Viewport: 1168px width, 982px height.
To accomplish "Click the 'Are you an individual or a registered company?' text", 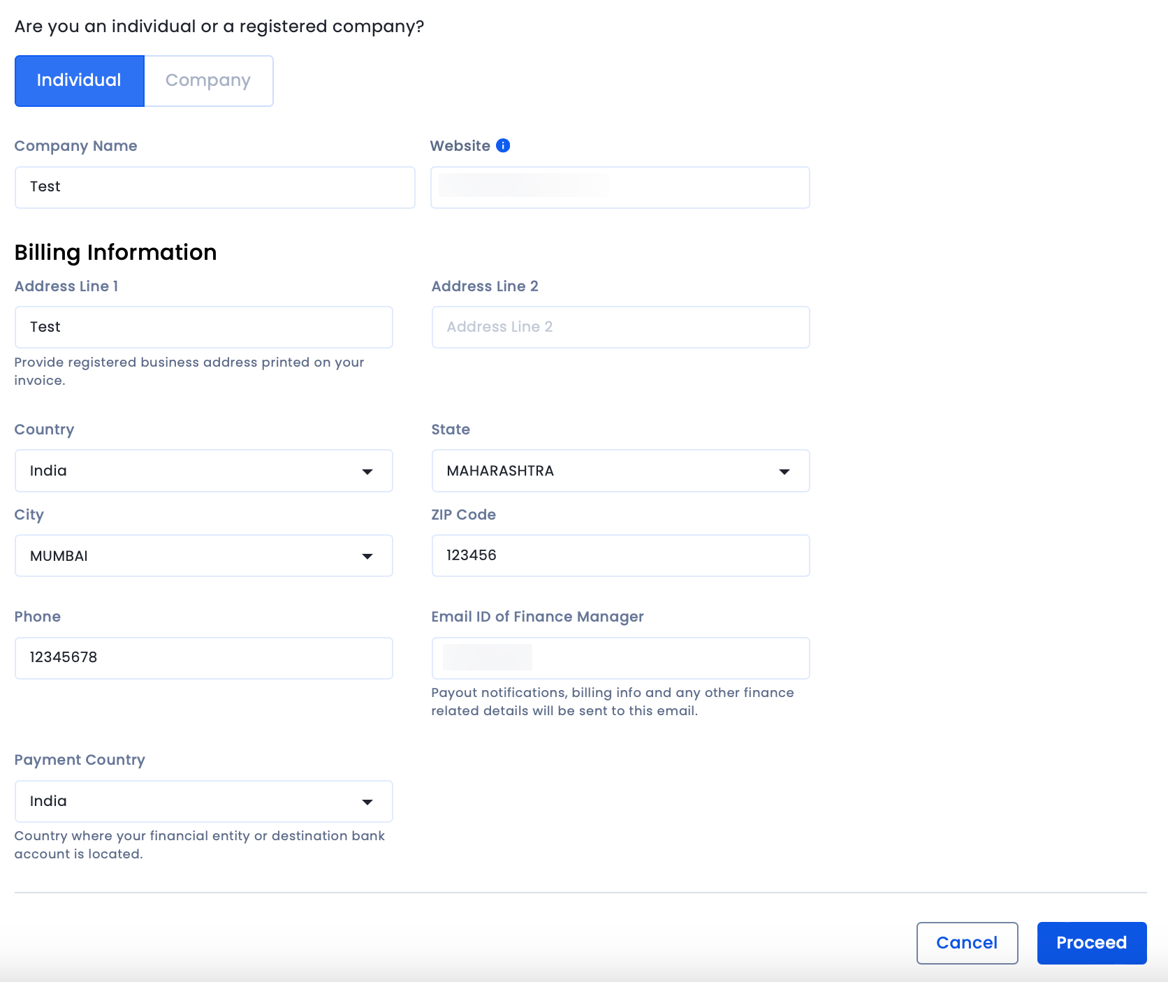I will tap(219, 27).
